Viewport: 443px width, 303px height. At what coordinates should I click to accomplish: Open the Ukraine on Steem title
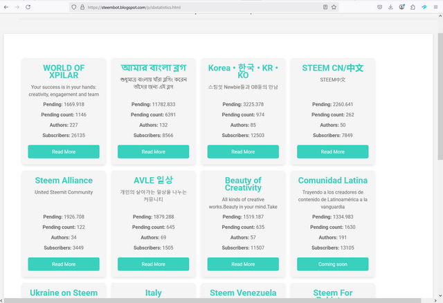(x=64, y=293)
